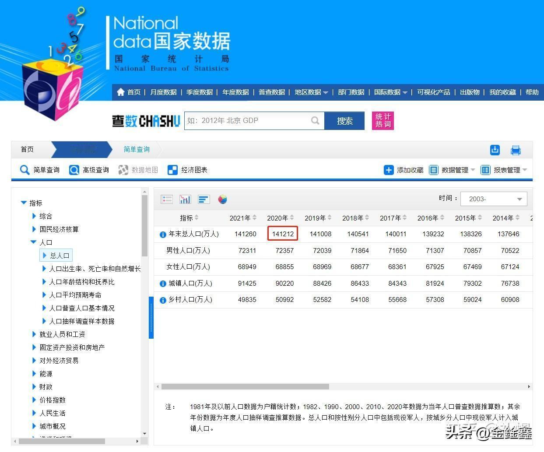Go to 部门数据 menu item
544x452 pixels.
coord(351,92)
